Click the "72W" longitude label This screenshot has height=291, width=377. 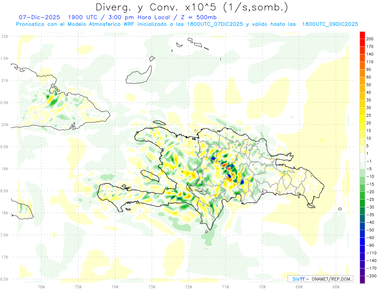188,287
